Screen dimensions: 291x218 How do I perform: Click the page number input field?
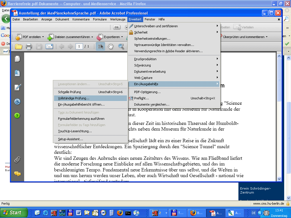pyautogui.click(x=79, y=47)
